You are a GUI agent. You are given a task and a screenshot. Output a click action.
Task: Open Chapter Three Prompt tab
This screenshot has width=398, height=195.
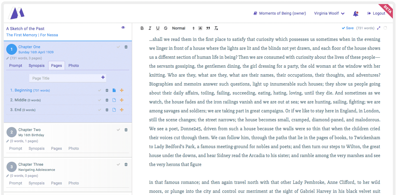[16, 183]
